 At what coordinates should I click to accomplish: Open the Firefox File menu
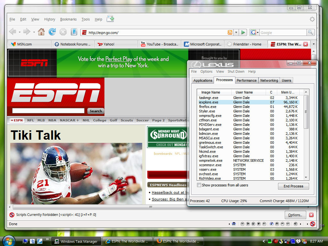point(12,19)
